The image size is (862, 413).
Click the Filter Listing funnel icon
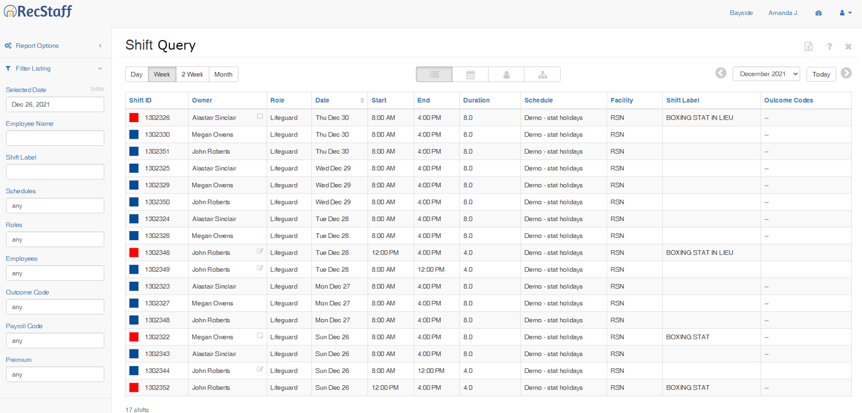coord(8,68)
